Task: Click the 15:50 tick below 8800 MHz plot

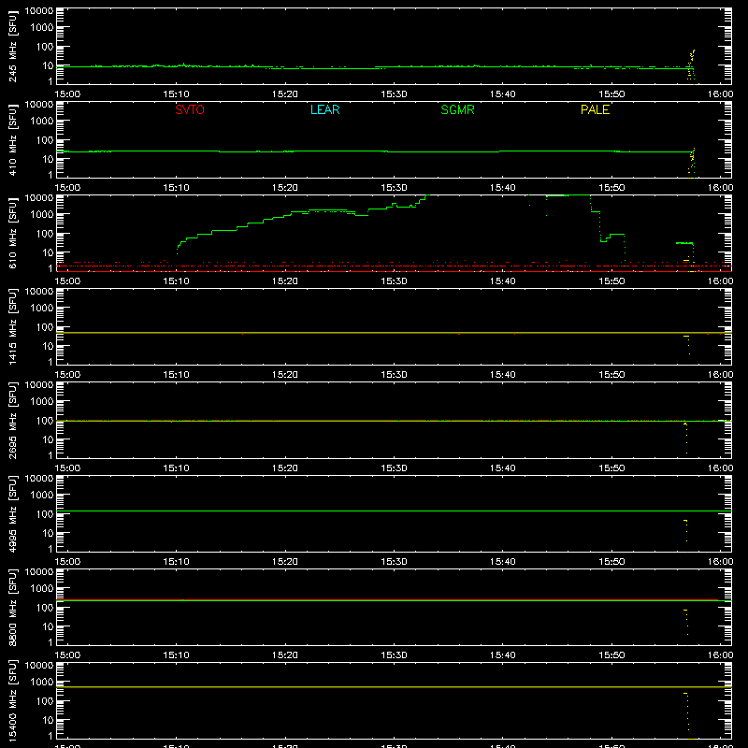Action: 611,655
